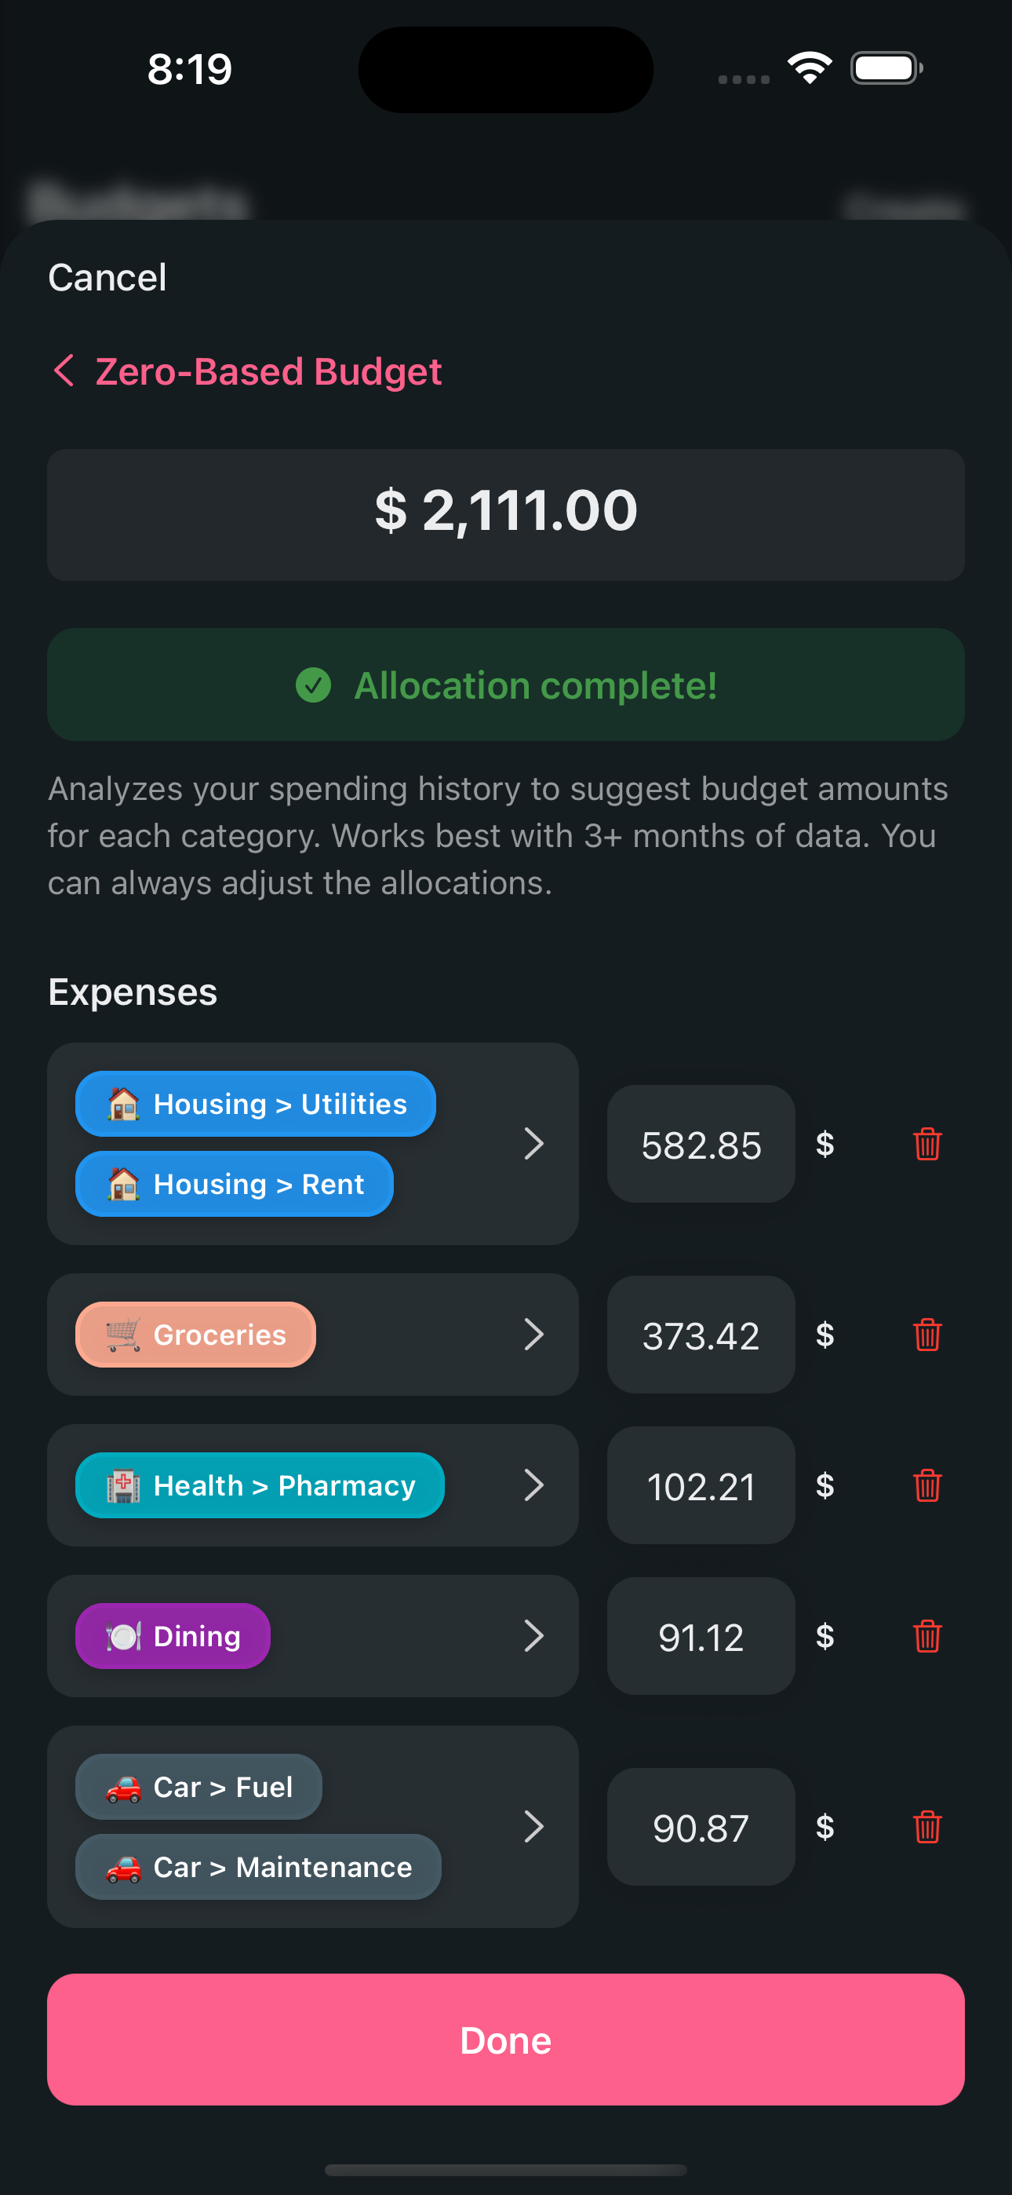The height and width of the screenshot is (2195, 1012).
Task: Expand the Housing categories group
Action: 535,1145
